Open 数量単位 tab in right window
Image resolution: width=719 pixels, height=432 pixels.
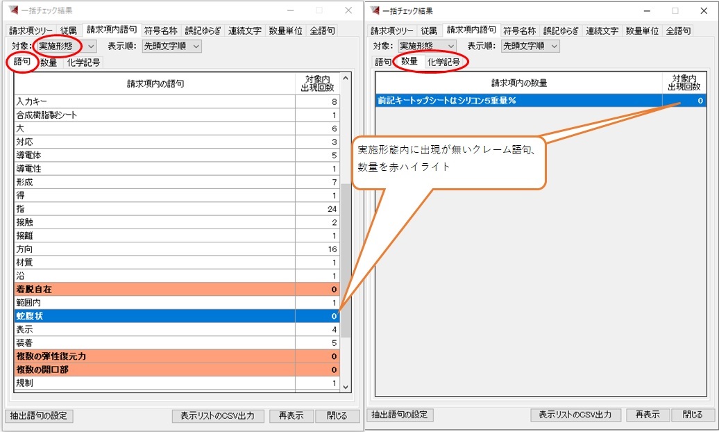pos(643,31)
